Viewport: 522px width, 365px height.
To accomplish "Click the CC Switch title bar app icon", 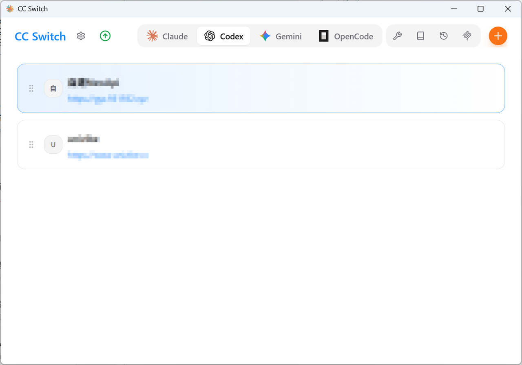I will [10, 9].
